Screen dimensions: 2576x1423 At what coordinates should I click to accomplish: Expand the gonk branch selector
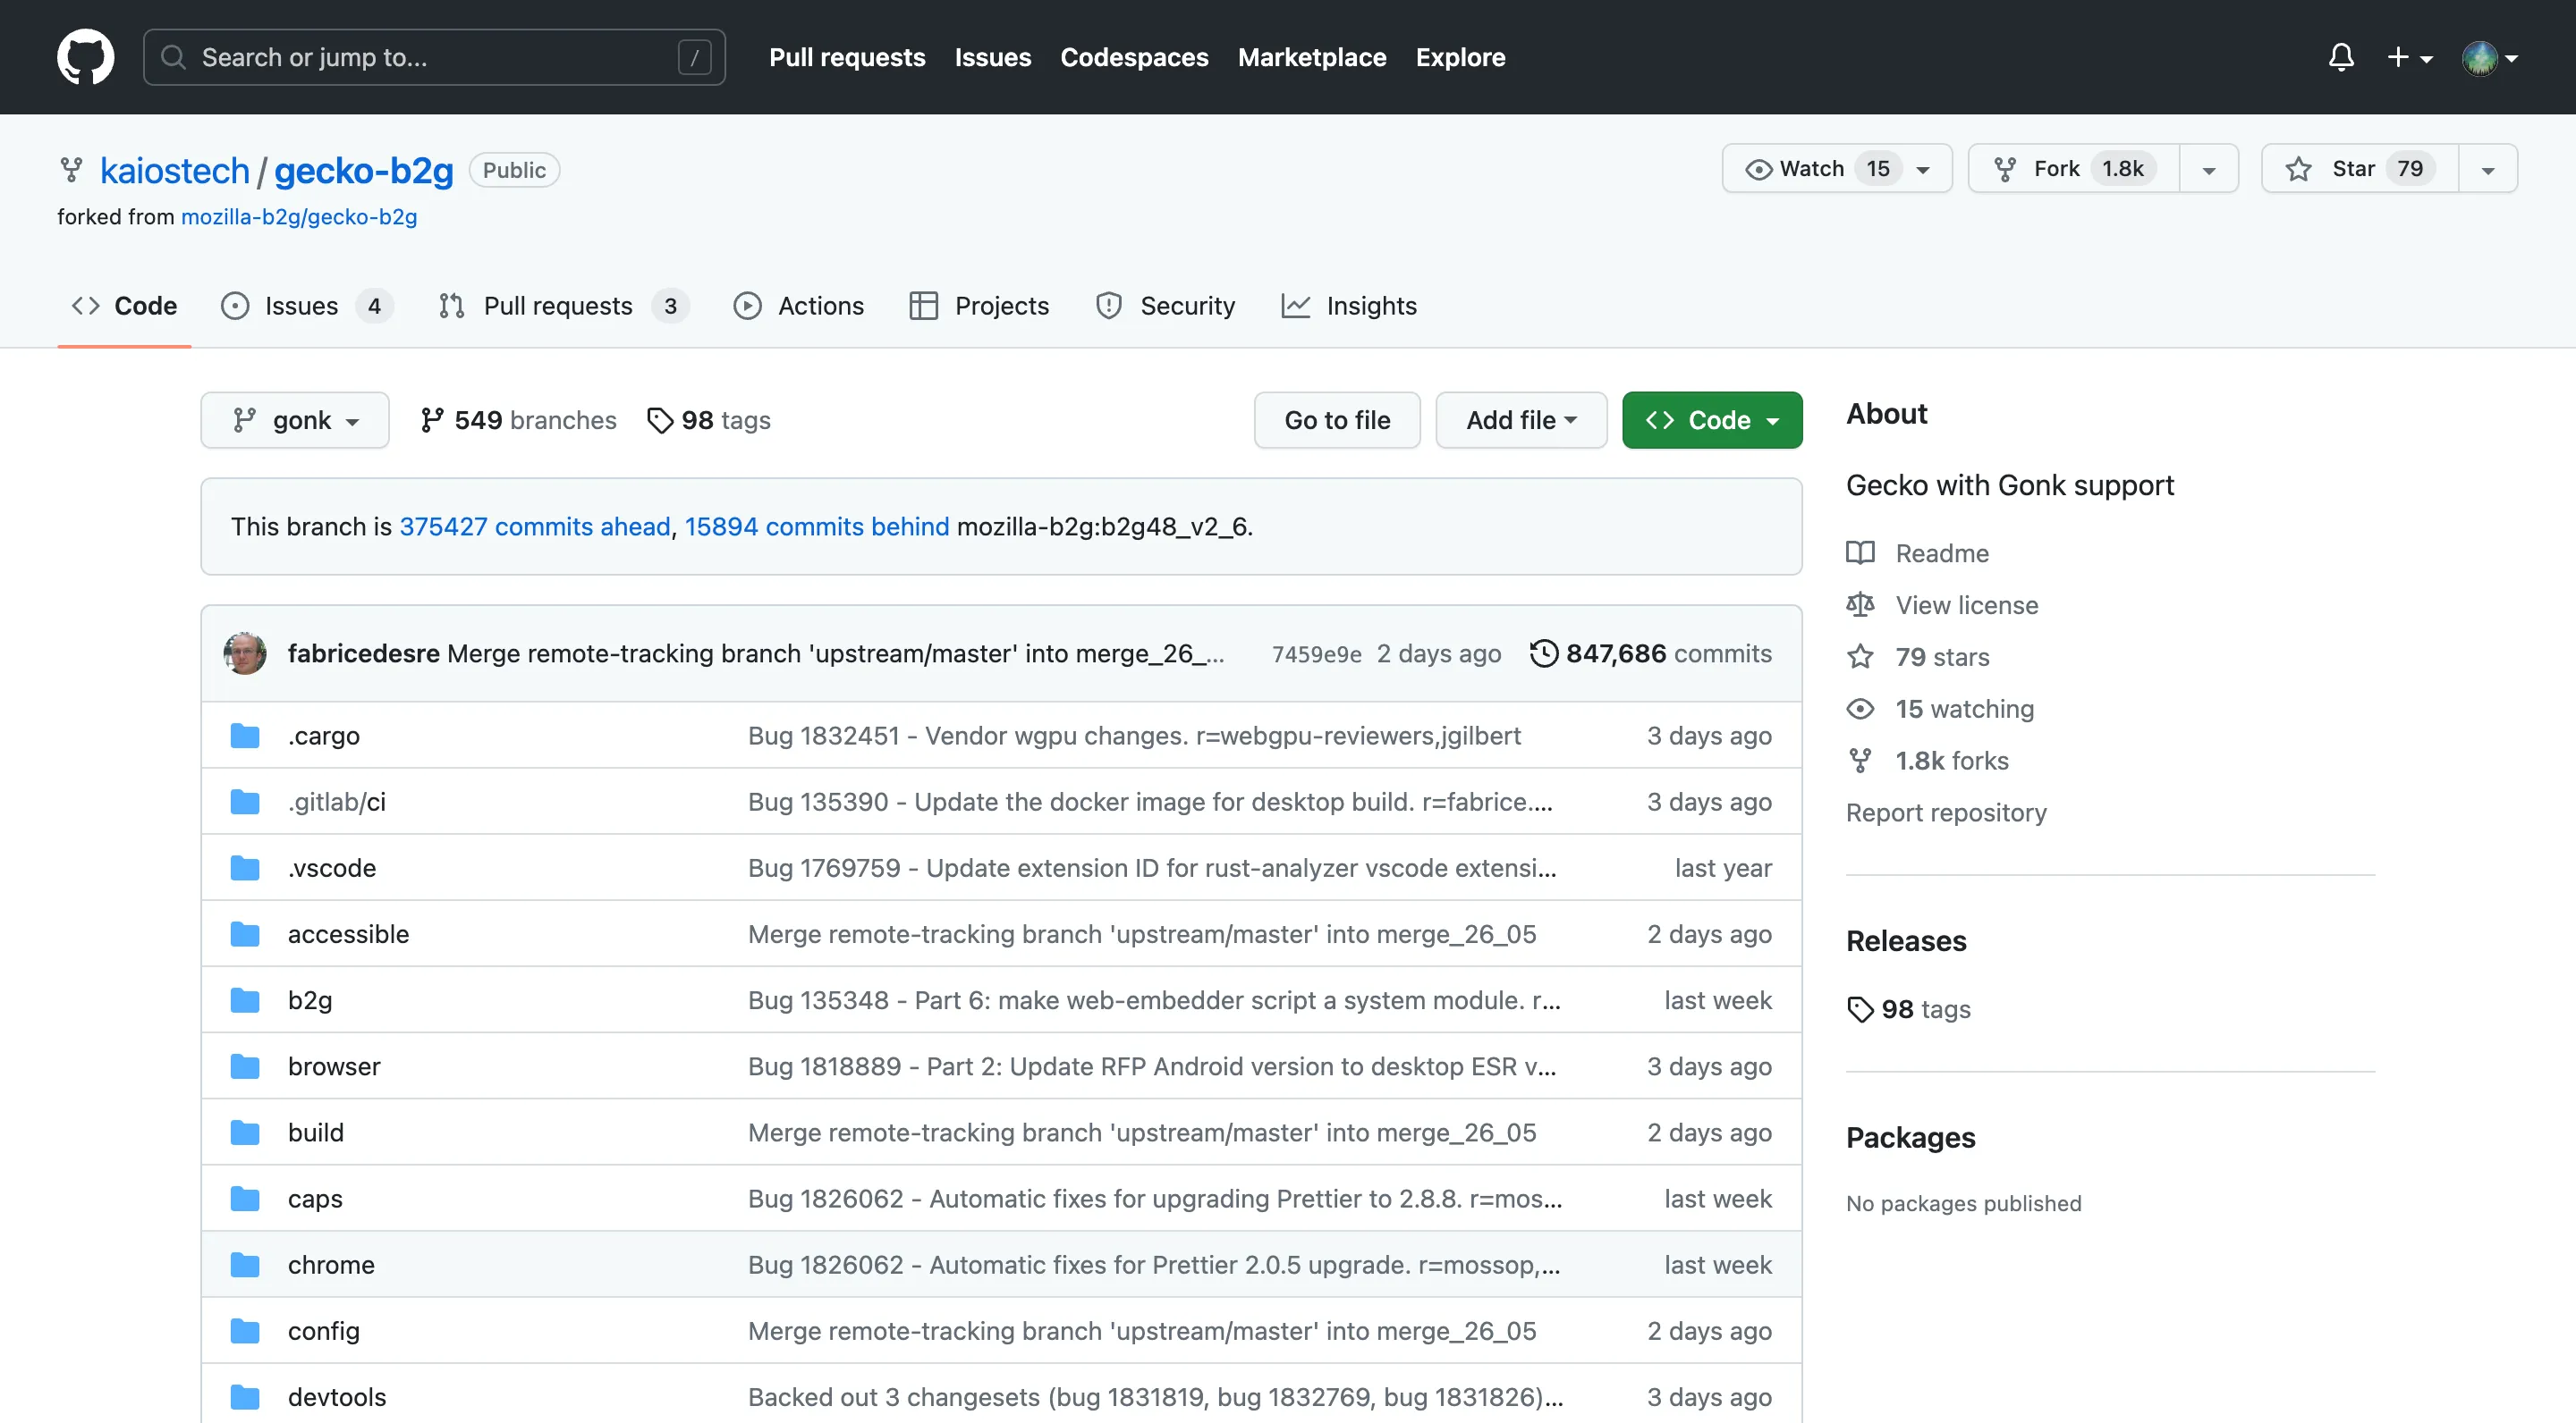295,420
